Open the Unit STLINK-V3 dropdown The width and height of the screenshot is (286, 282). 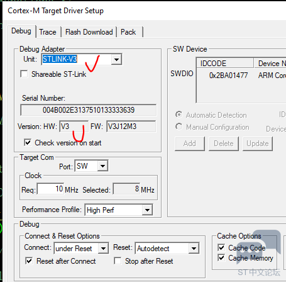click(117, 59)
